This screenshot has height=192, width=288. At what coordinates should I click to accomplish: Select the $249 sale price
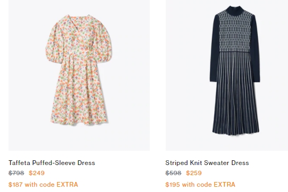(x=37, y=173)
